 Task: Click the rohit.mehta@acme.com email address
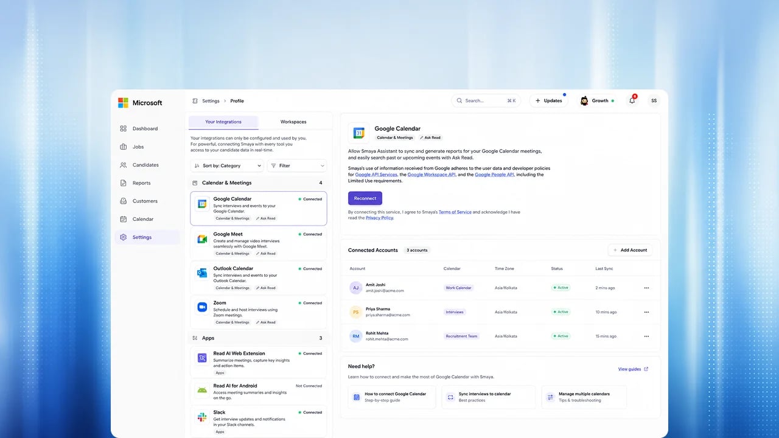[x=387, y=339]
